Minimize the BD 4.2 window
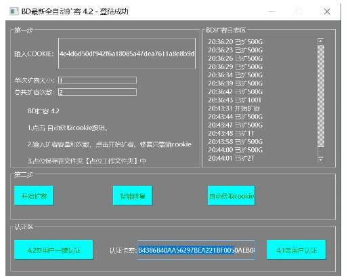This screenshot has height=278, width=348. (272, 12)
